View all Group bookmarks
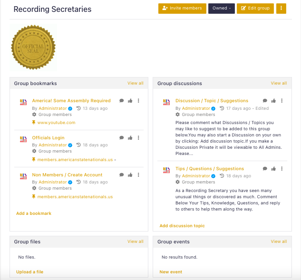Image resolution: width=301 pixels, height=280 pixels. tap(136, 83)
